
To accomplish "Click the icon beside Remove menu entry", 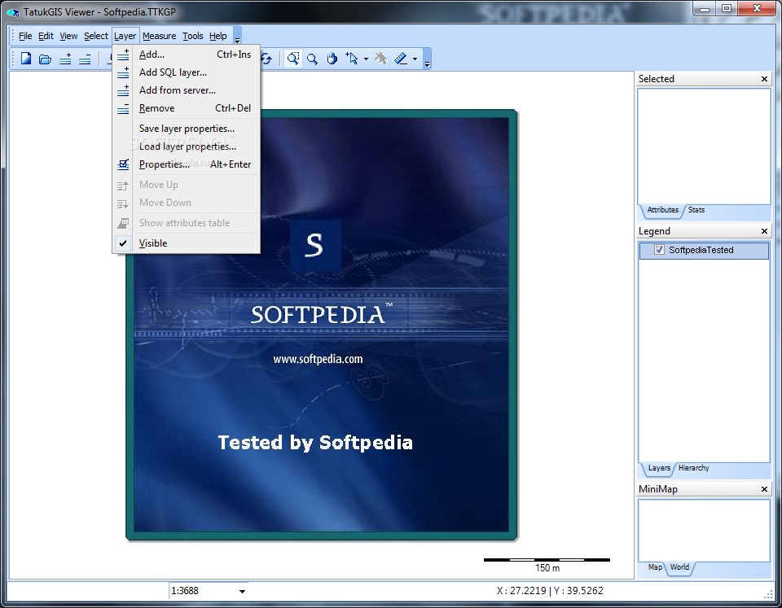I will (x=123, y=108).
